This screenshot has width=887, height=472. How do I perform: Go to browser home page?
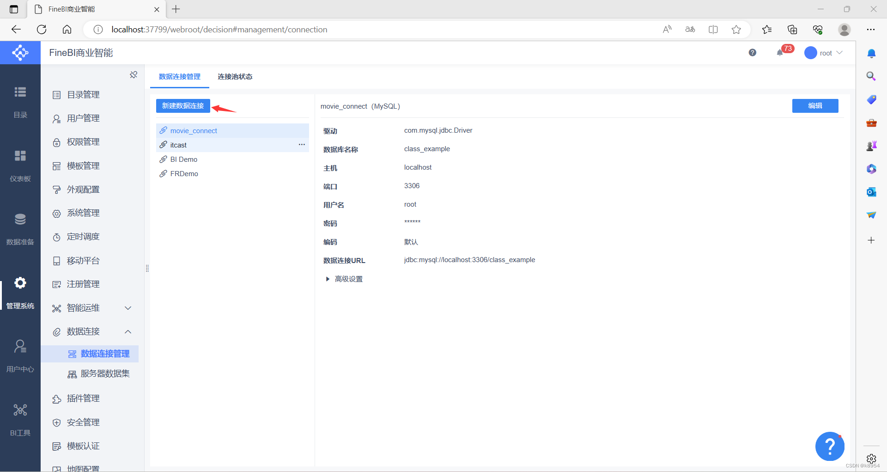[67, 30]
